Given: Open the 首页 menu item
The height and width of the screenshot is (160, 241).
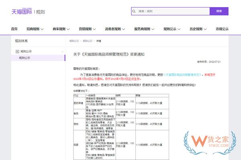Looking at the screenshot, I should click(14, 29).
